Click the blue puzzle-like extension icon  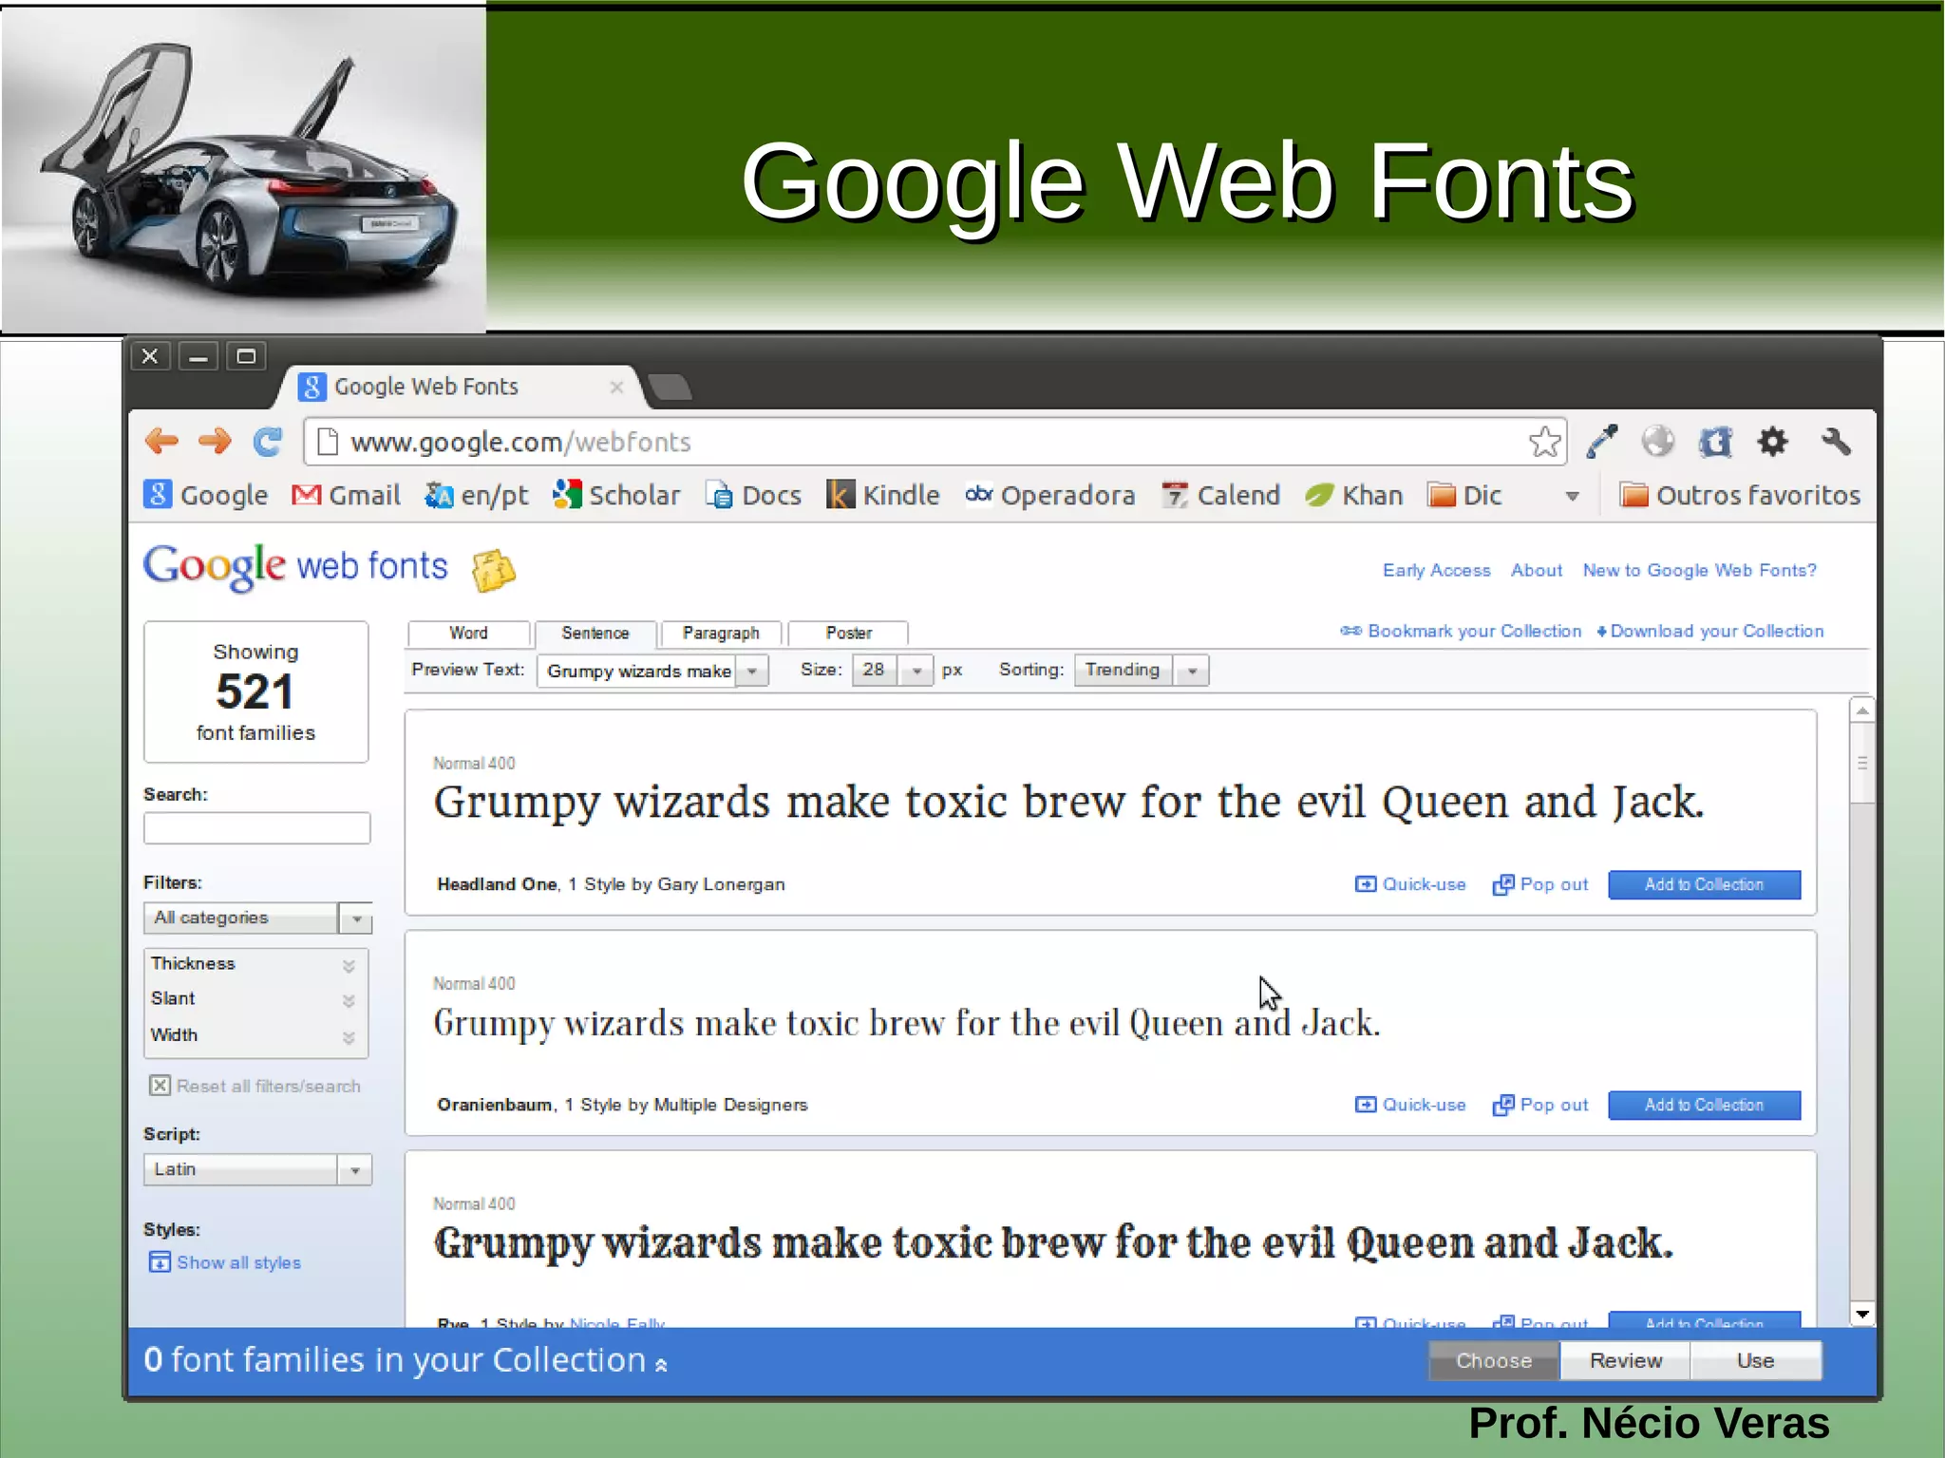click(x=1715, y=441)
